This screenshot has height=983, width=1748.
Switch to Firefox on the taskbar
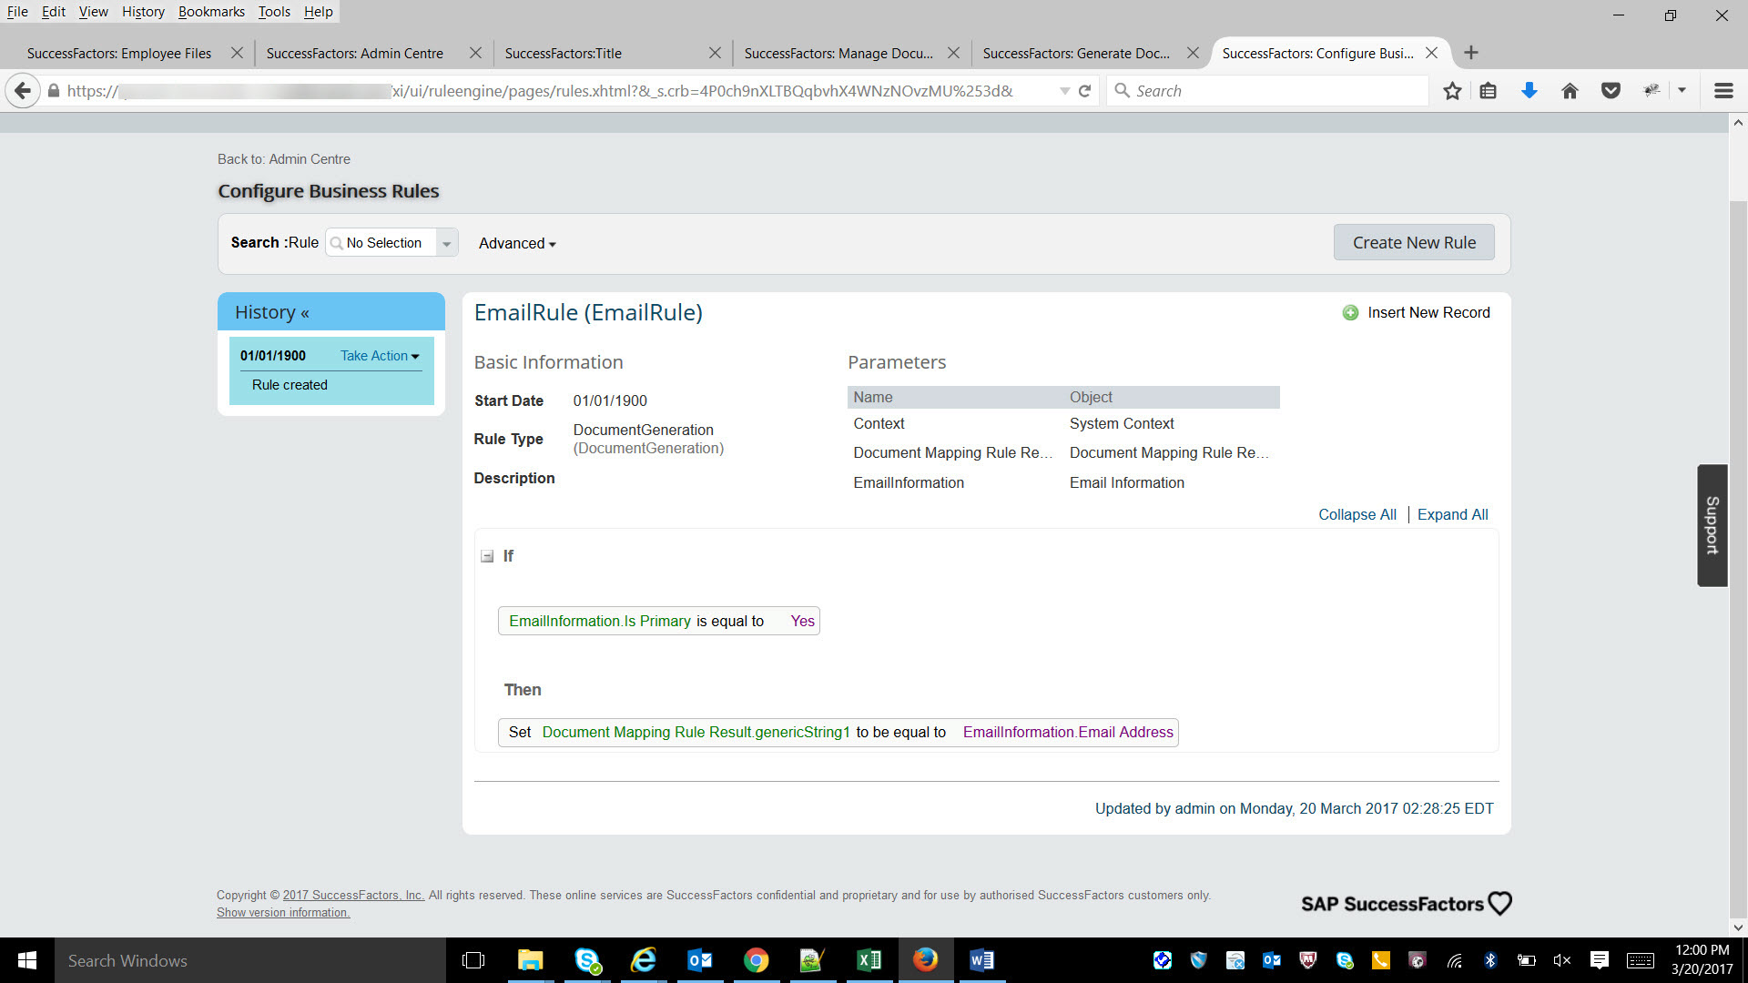pos(925,960)
